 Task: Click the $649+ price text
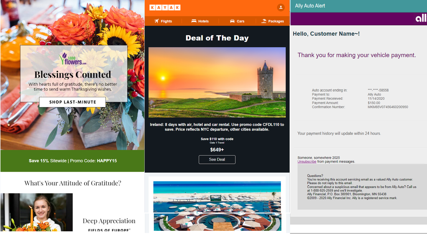point(217,150)
